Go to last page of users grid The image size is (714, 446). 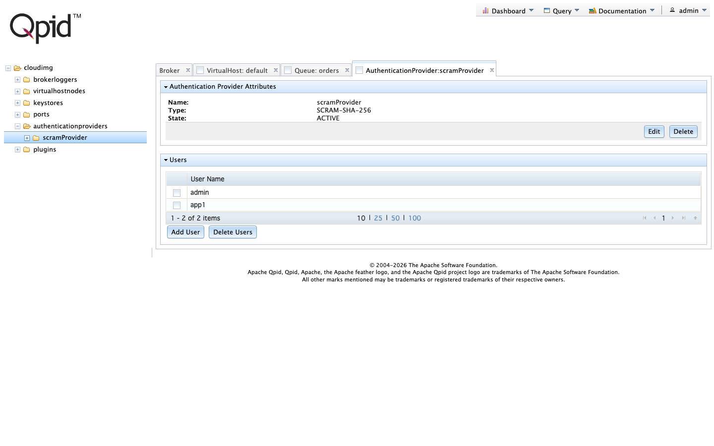pyautogui.click(x=684, y=218)
